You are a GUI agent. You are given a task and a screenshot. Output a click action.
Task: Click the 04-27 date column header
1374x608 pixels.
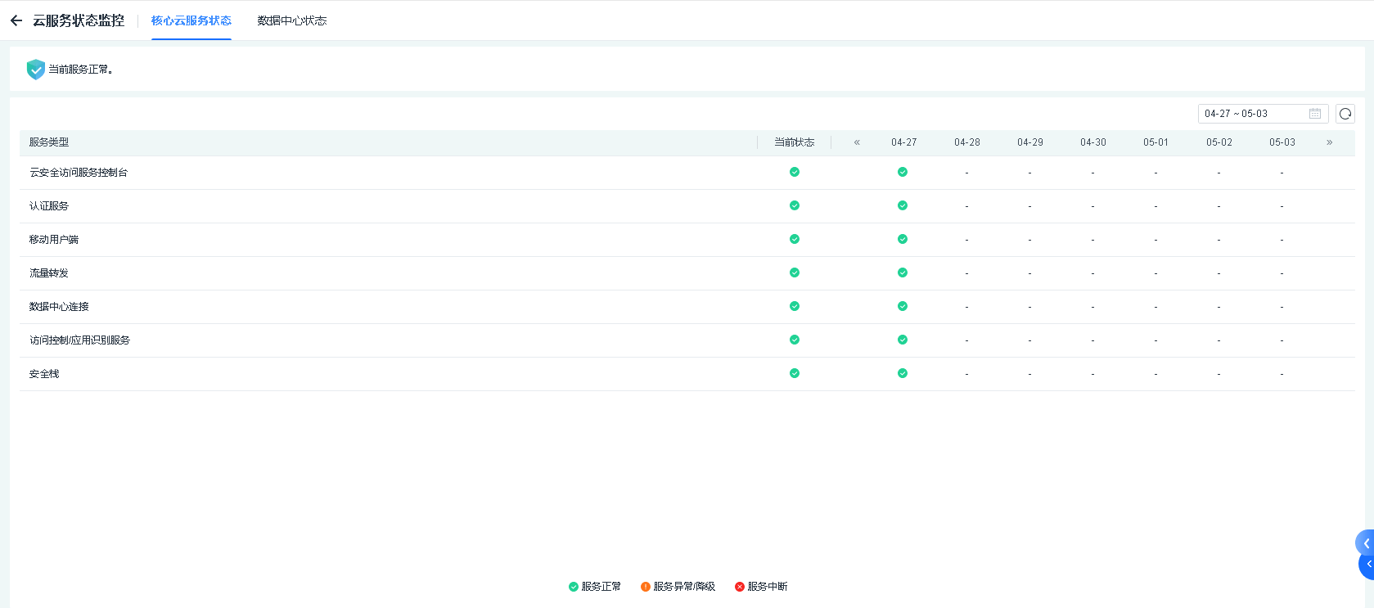coord(903,142)
